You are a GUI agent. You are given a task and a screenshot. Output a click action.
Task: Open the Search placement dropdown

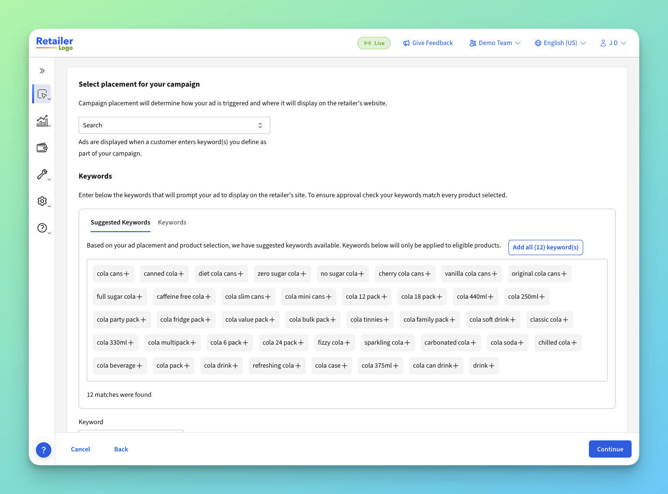(174, 125)
